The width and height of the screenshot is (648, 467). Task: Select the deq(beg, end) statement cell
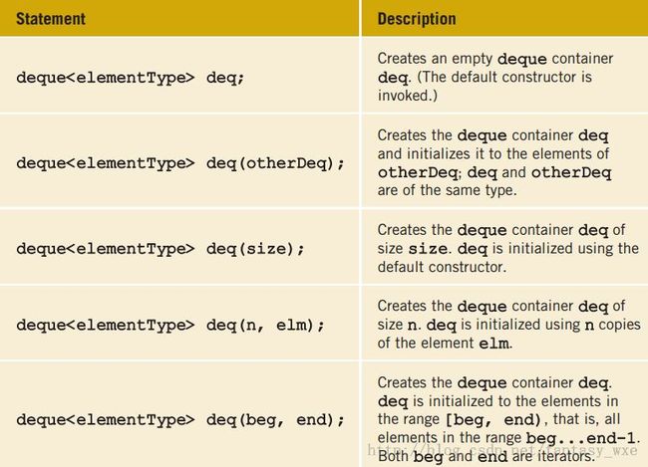point(180,420)
